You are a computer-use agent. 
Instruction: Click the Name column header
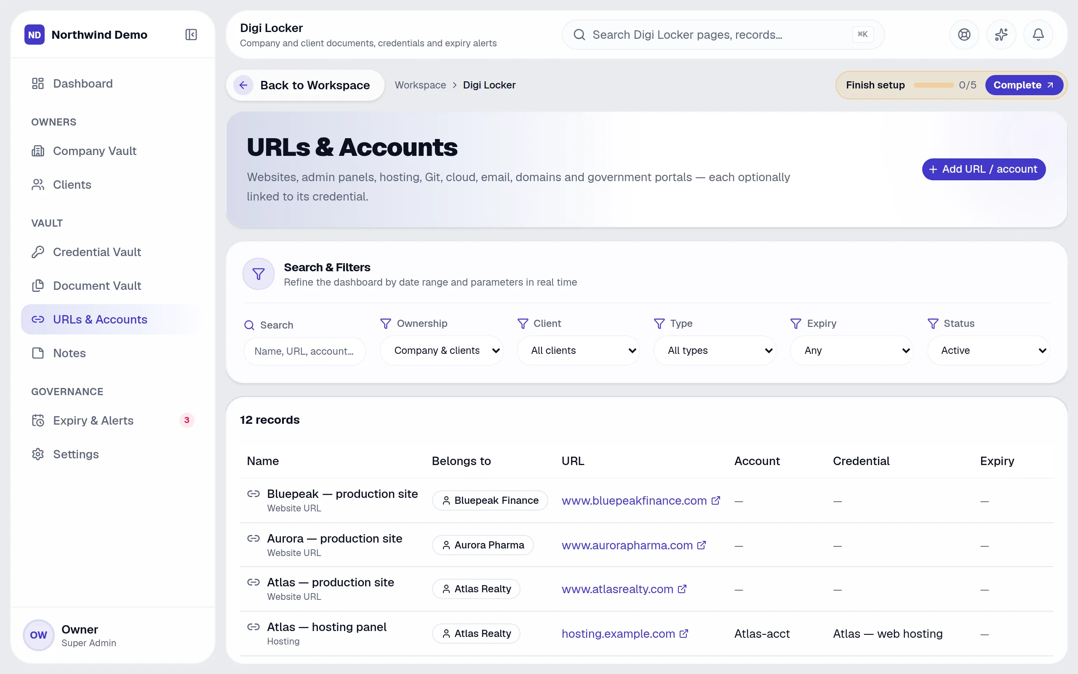point(263,461)
